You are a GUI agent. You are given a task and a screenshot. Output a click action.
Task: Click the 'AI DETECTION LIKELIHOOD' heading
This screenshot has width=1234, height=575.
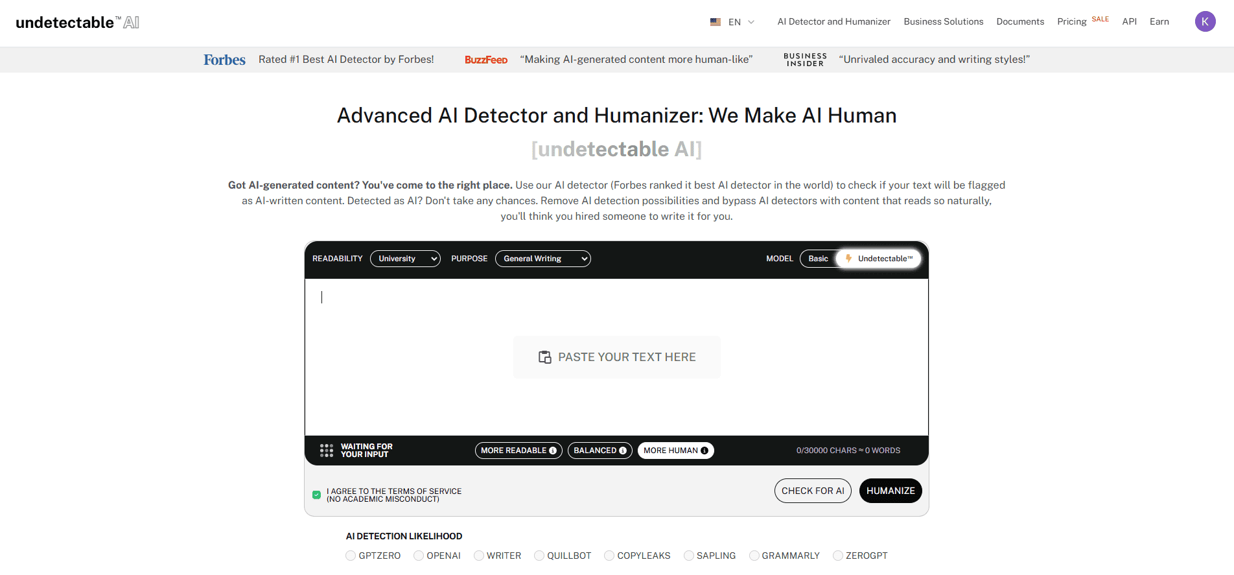coord(404,536)
